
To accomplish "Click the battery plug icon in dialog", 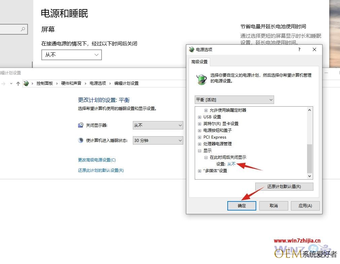I will (201, 79).
